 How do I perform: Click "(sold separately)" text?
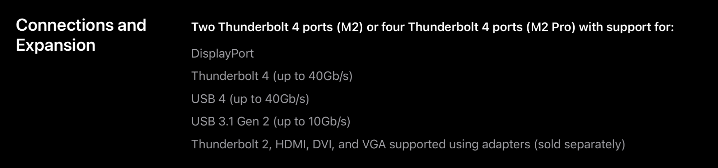pyautogui.click(x=579, y=144)
